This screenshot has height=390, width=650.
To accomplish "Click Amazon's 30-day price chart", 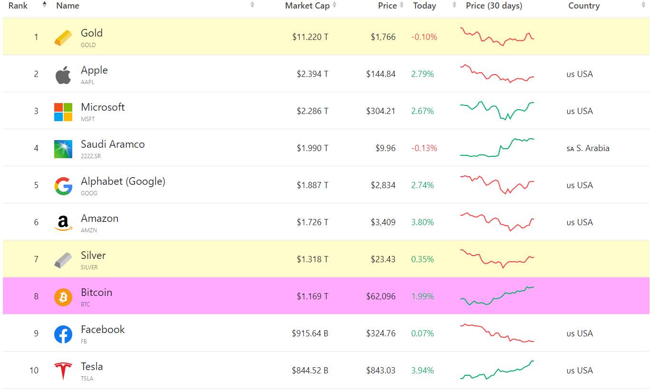I will [497, 222].
